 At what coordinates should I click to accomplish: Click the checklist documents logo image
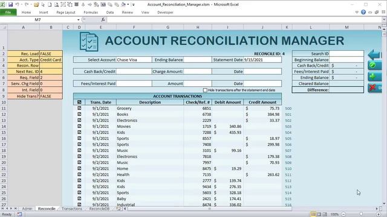click(89, 42)
